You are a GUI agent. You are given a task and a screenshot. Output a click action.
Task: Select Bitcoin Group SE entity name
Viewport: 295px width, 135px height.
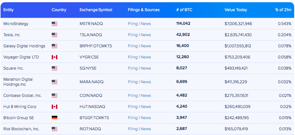click(18, 118)
